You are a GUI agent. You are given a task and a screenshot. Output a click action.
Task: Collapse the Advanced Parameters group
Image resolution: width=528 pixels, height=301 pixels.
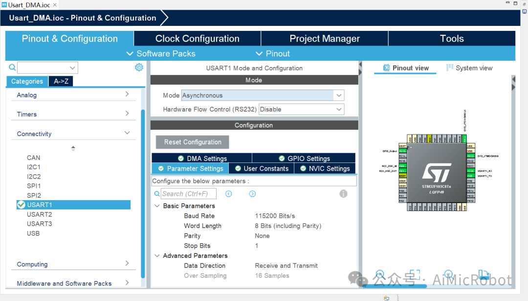157,256
